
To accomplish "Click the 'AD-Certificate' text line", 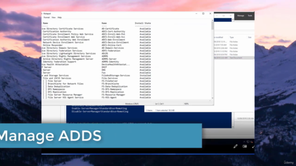I will tap(110, 29).
